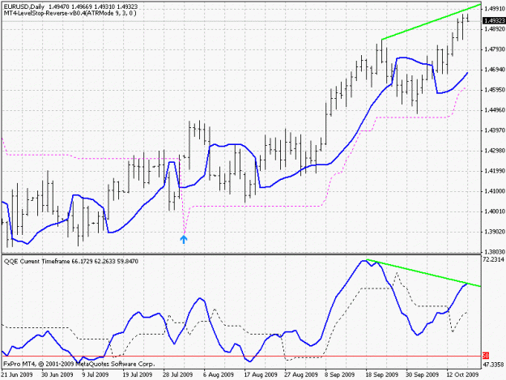Click the 6 Aug 2009 date label
The height and width of the screenshot is (380, 506).
[x=219, y=374]
